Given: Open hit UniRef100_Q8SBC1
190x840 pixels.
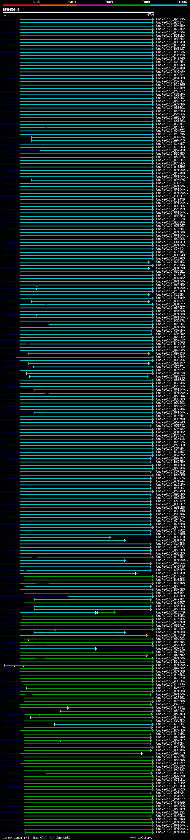Looking at the screenshot, I should (x=170, y=108).
